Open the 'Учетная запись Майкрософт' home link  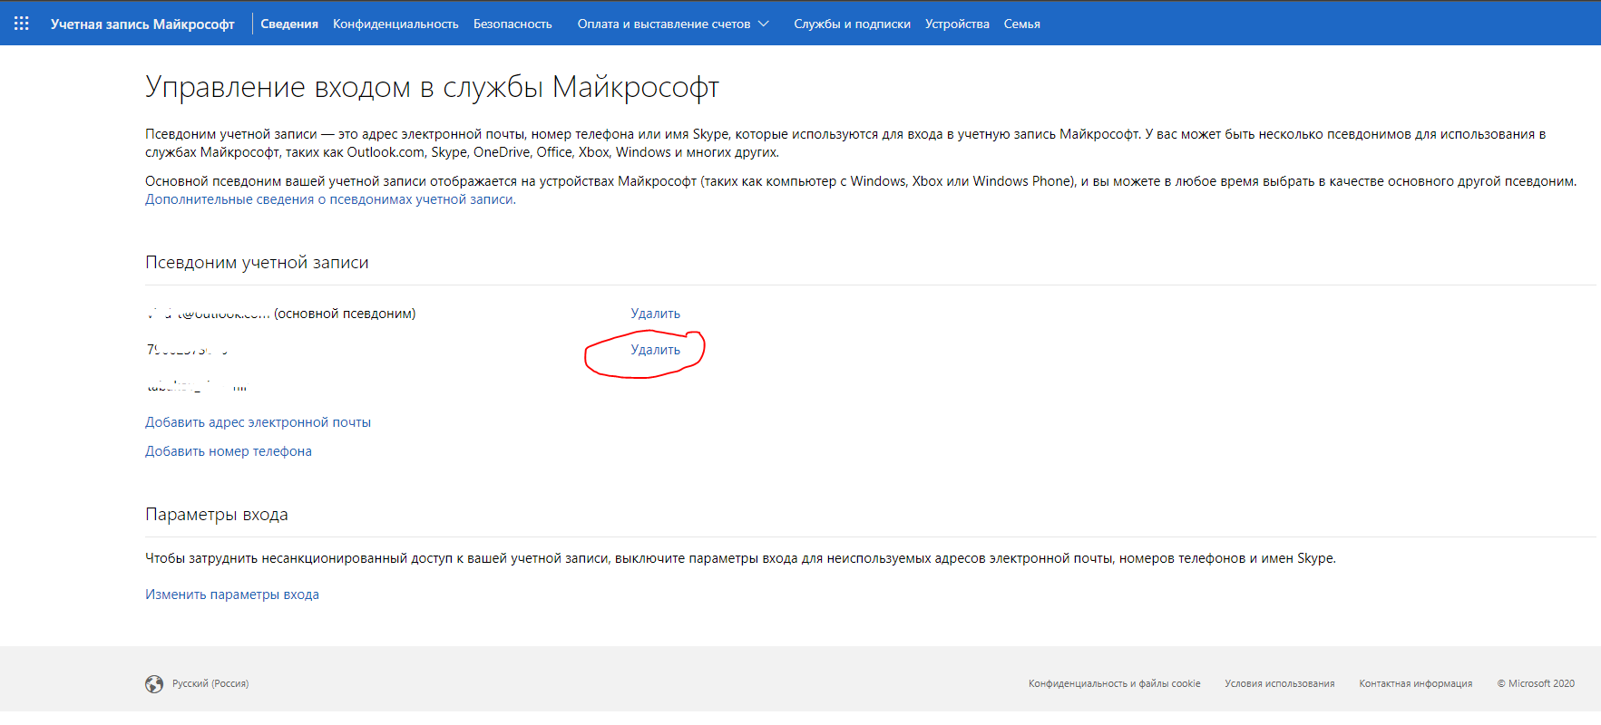click(142, 24)
